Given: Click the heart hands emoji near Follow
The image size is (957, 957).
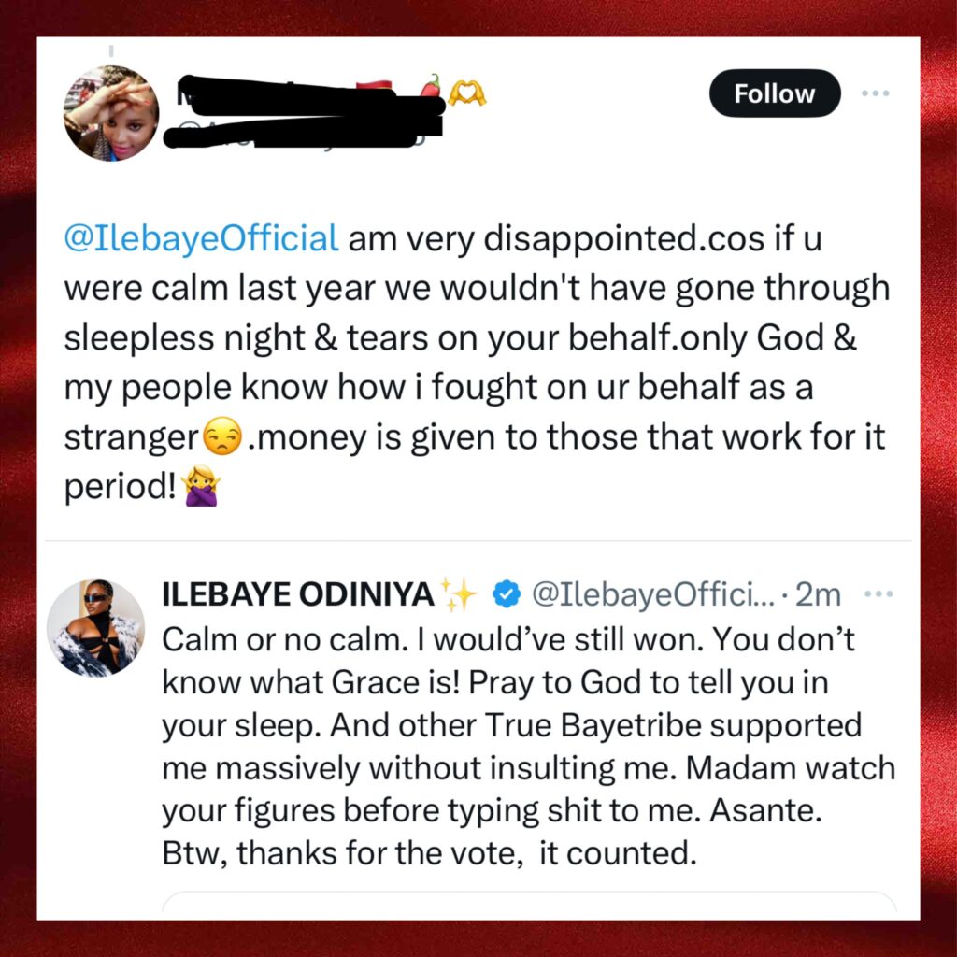Looking at the screenshot, I should point(467,93).
